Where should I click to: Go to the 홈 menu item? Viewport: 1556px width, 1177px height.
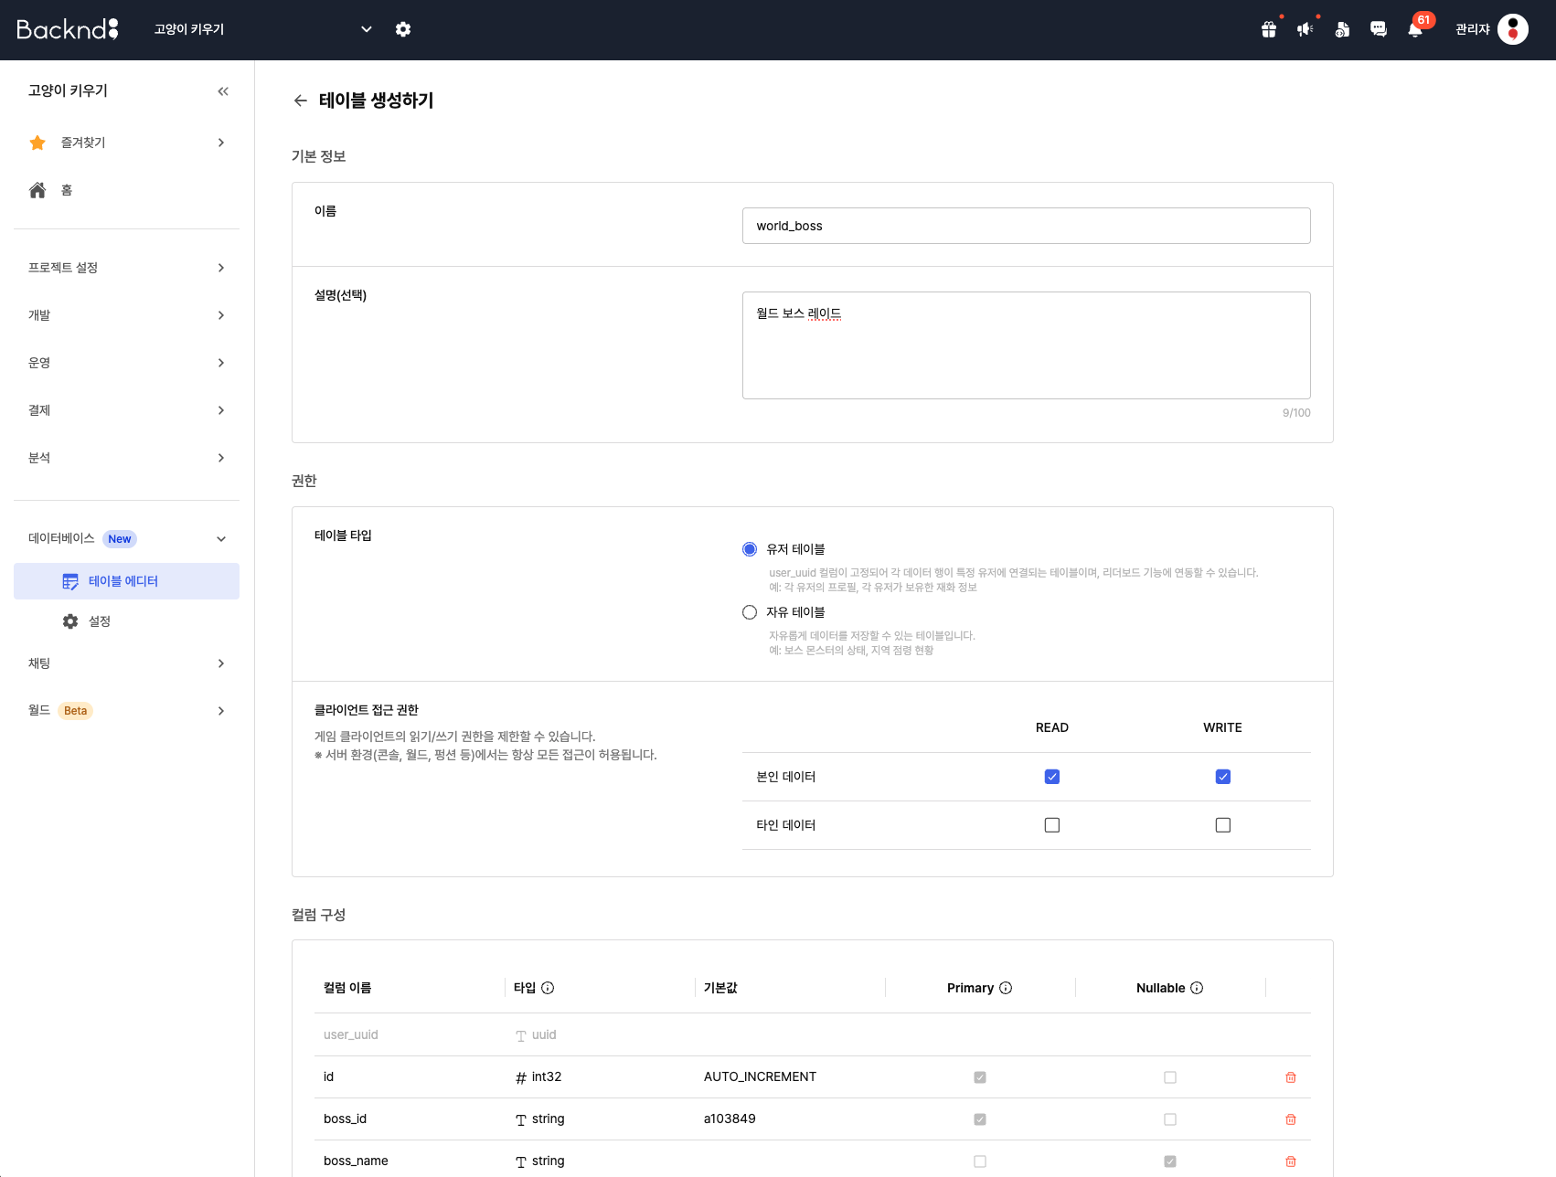click(66, 190)
